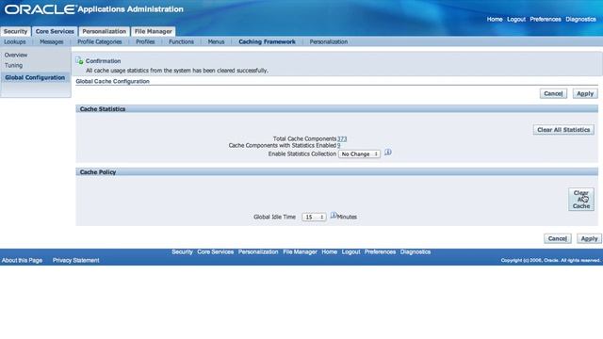
Task: Click File Manager link in footer
Action: point(300,251)
